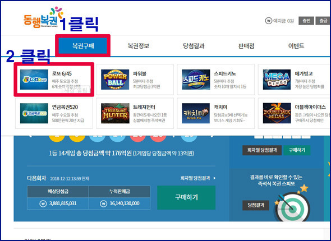Click the 즉석식 복권 스피또 promo text

(276, 180)
